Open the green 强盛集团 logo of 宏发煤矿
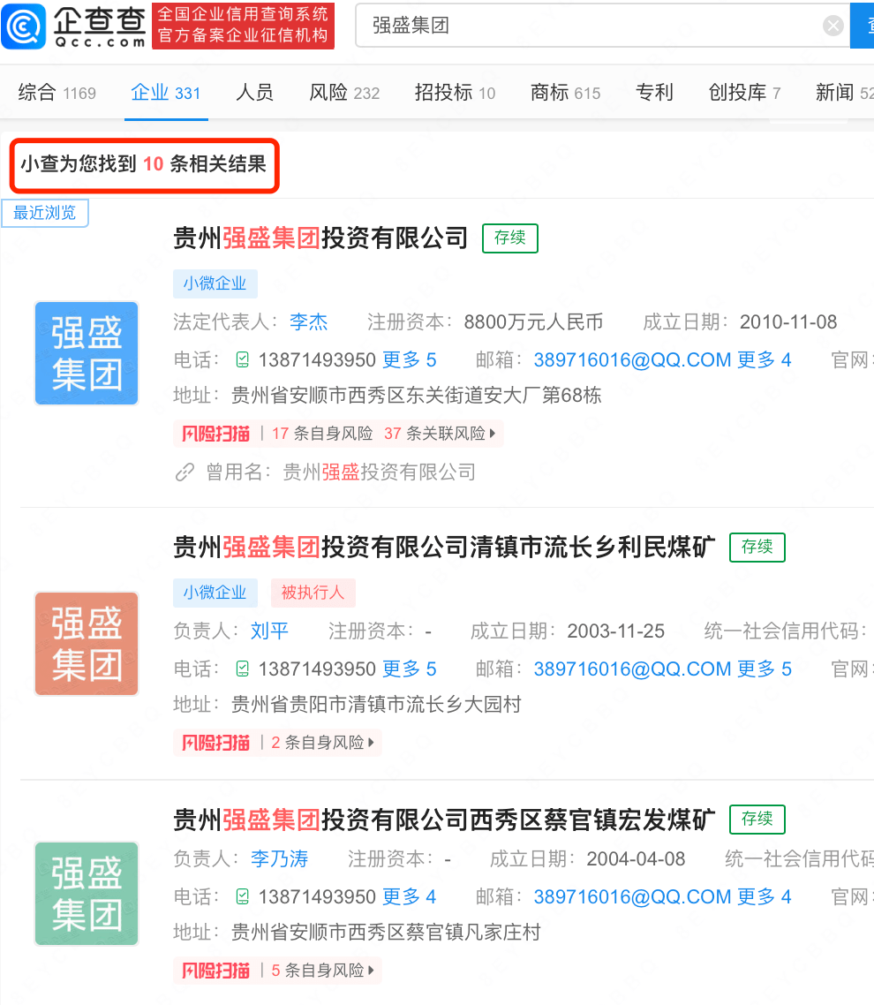Viewport: 874px width, 1005px height. [x=87, y=894]
